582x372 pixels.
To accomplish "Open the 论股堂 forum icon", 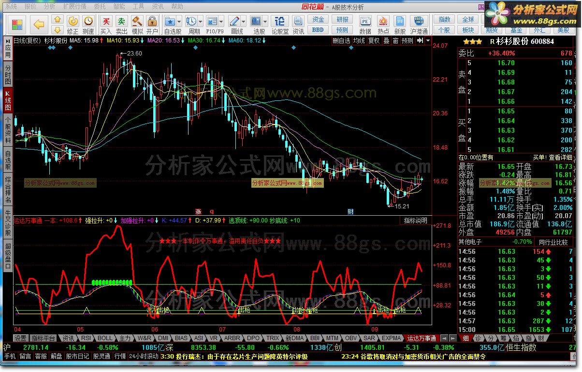I will click(x=280, y=24).
